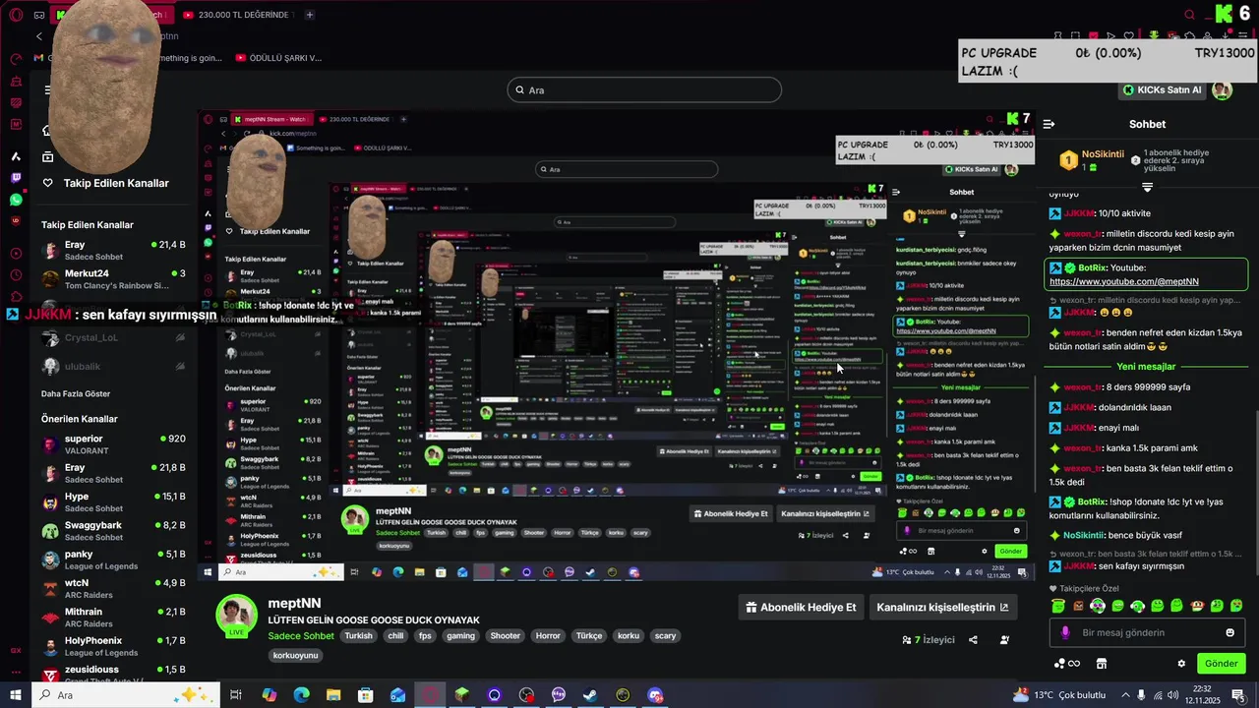Open the ÖDÜLLÜ ŞARKI bookmark
The width and height of the screenshot is (1259, 708).
pyautogui.click(x=279, y=58)
